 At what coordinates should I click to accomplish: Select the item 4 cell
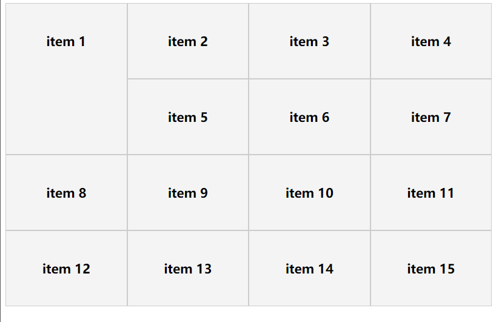pos(431,41)
